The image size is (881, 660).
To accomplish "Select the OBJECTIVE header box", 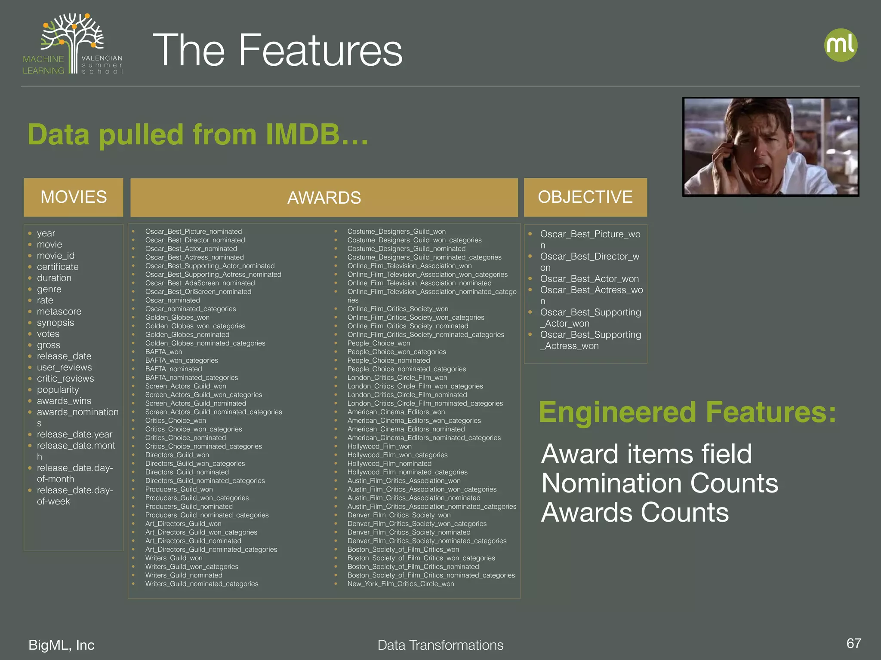I will [x=585, y=197].
